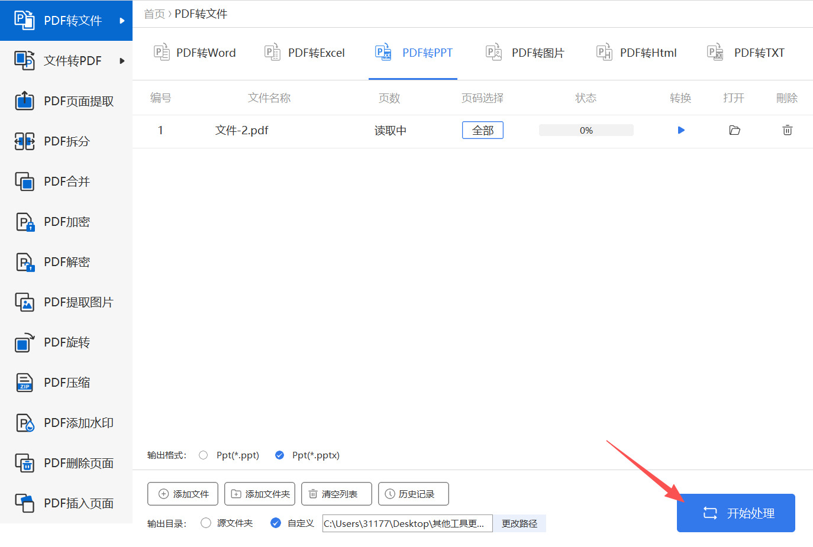Open PDF解密 from the sidebar

coord(66,262)
